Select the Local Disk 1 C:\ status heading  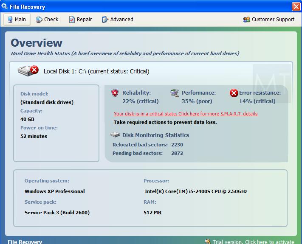click(96, 71)
